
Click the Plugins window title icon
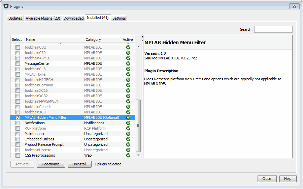[6, 6]
